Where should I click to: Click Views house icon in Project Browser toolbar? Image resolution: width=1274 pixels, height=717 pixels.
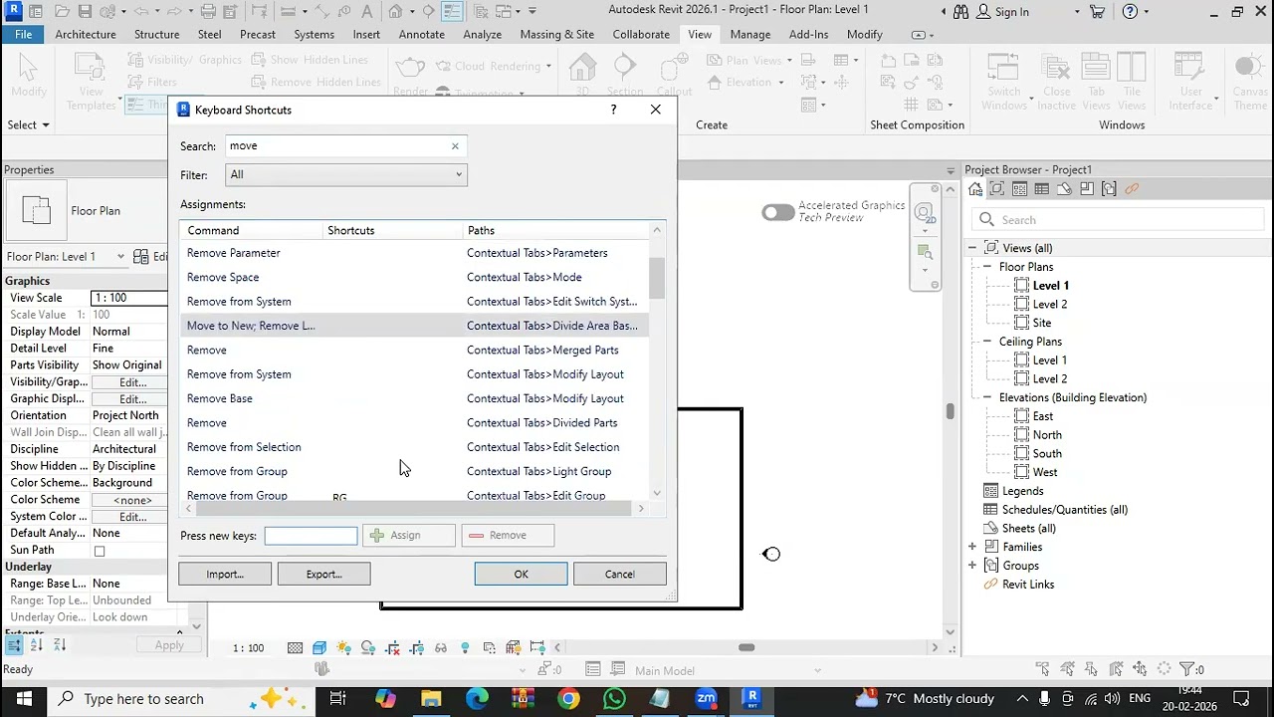pos(975,189)
